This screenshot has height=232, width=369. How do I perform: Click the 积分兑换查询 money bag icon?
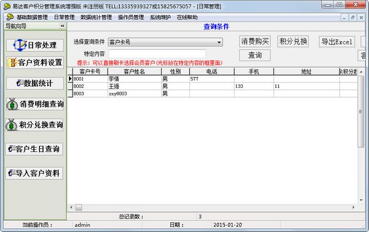[12, 125]
